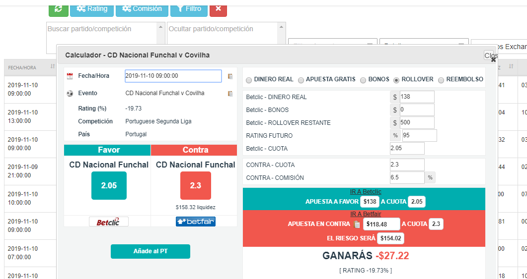Click the $154.02 risk value
The width and height of the screenshot is (527, 279).
390,238
